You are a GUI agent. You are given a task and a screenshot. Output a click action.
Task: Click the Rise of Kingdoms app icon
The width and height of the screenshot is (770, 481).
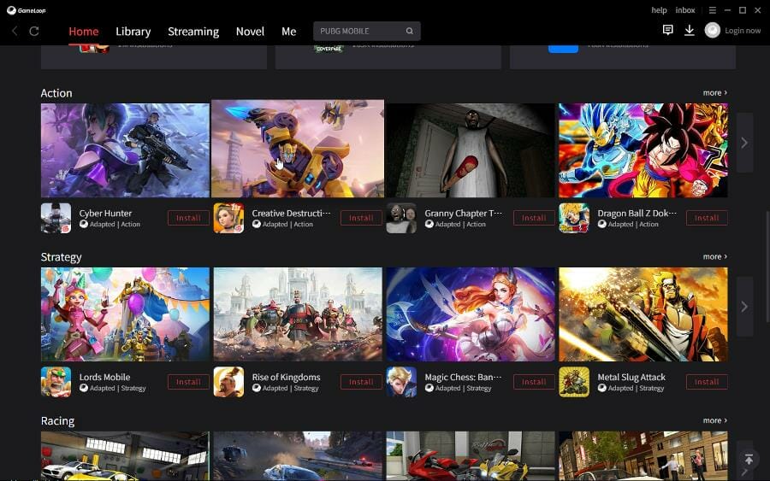(x=228, y=382)
